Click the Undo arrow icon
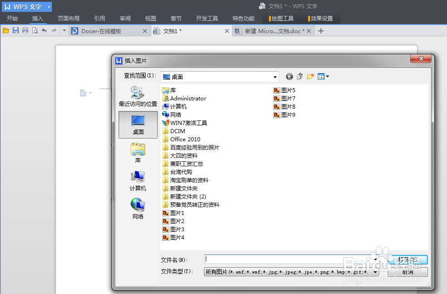Screen dimensions: 447x294 pos(44,30)
